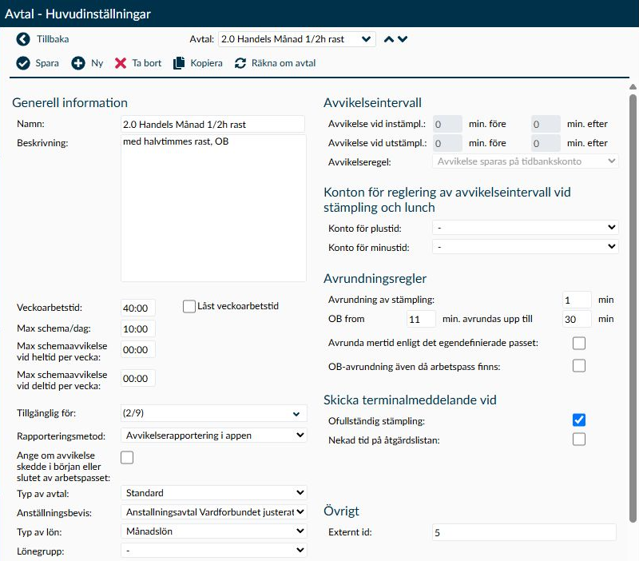
Task: Click the Namn input field
Action: [x=212, y=125]
